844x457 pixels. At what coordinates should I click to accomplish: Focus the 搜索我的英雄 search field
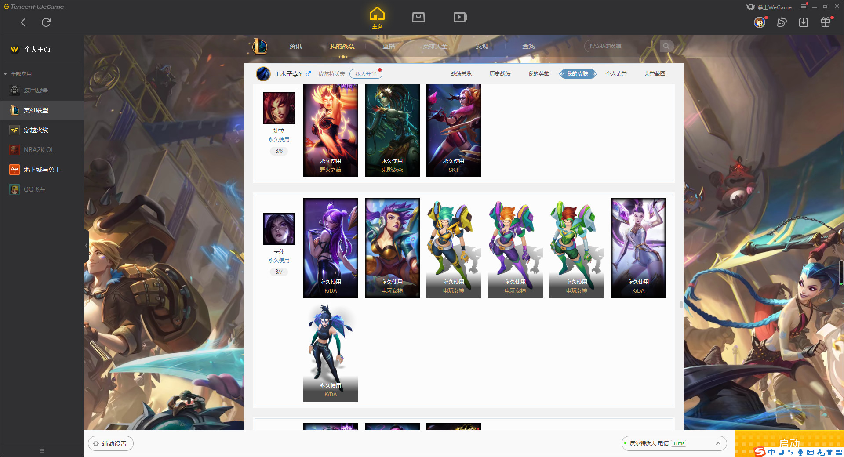(x=622, y=46)
